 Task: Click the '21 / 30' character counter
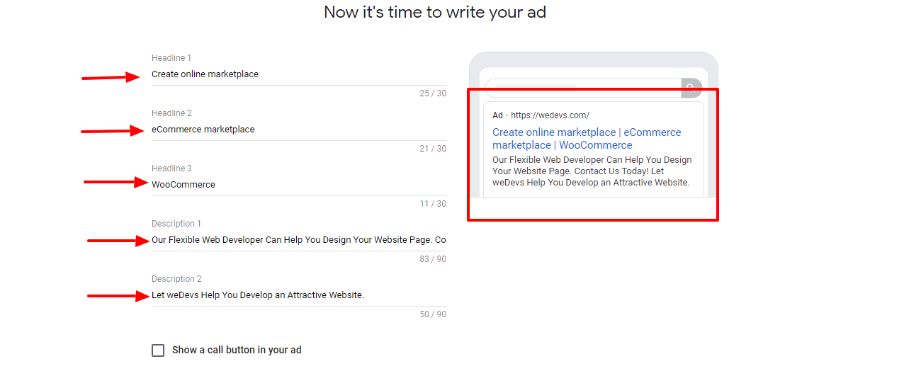(433, 149)
